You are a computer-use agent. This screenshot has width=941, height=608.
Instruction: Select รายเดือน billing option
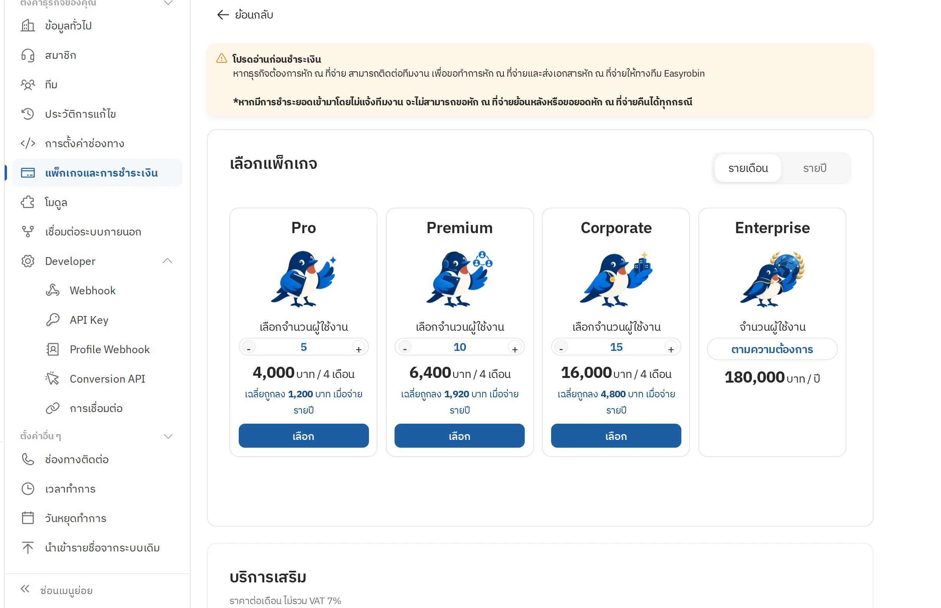click(x=748, y=168)
